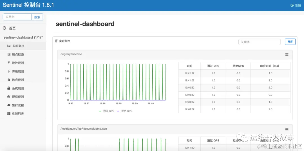Click the 流控规则 filter funnel icon

[x=9, y=63]
